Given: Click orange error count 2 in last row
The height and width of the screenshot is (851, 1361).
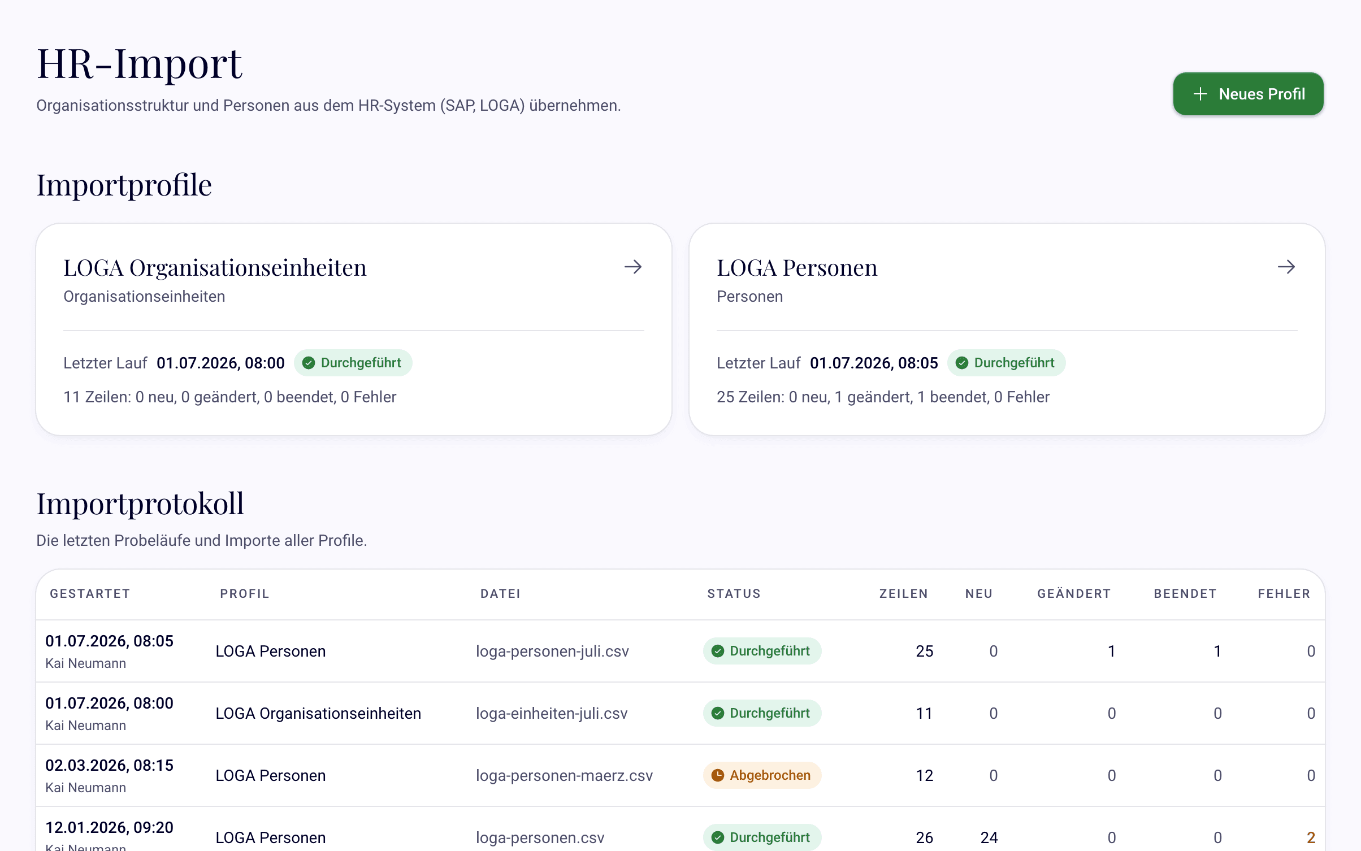Looking at the screenshot, I should click(x=1311, y=837).
